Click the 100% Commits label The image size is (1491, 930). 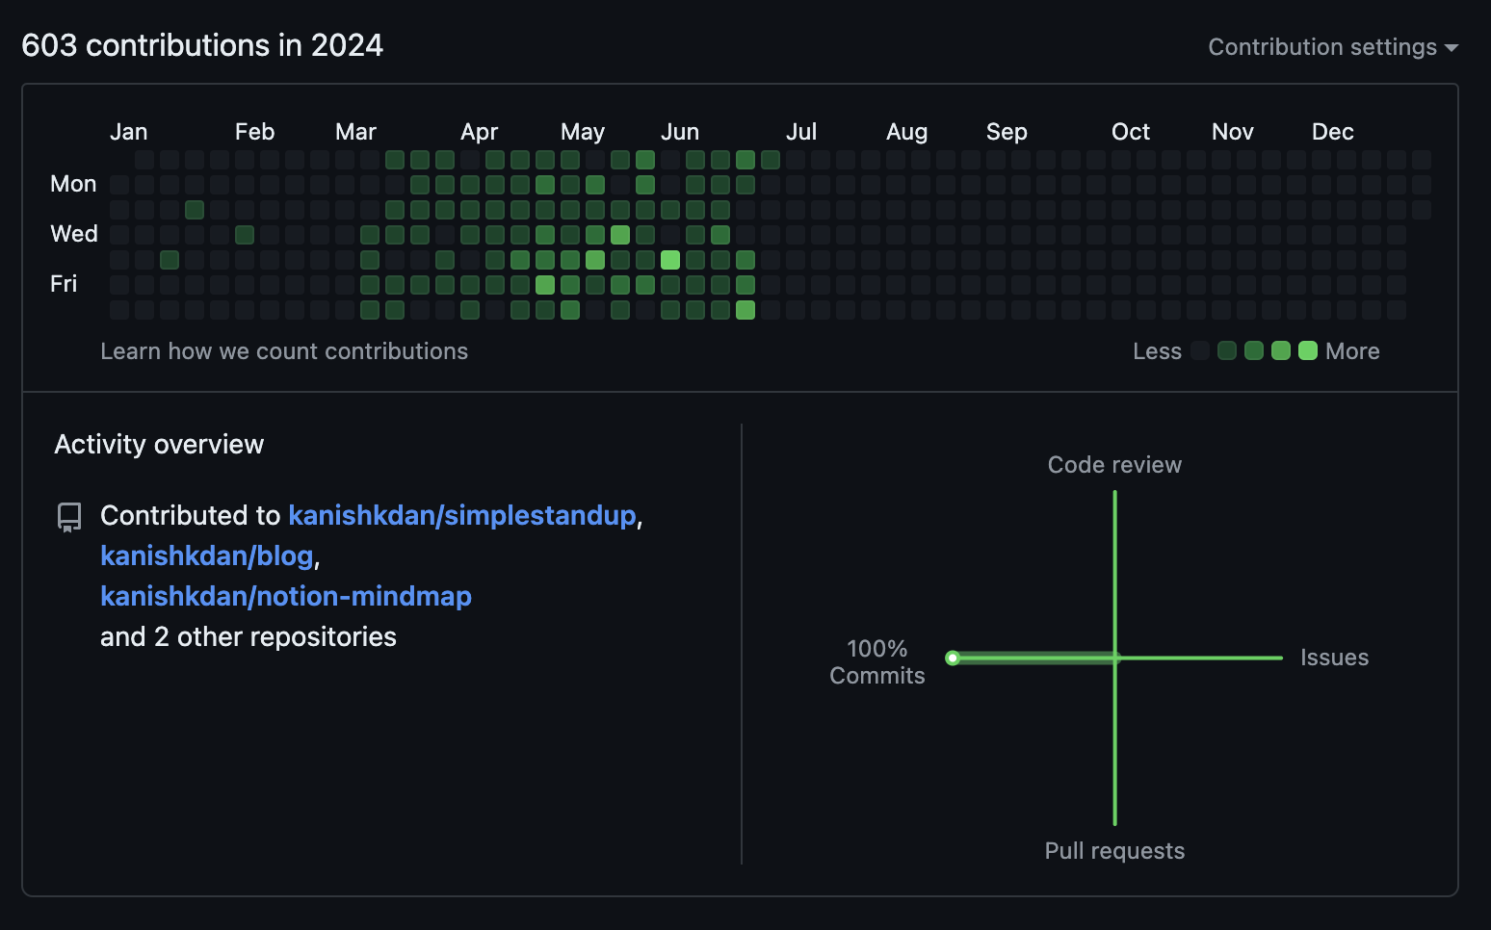click(876, 662)
